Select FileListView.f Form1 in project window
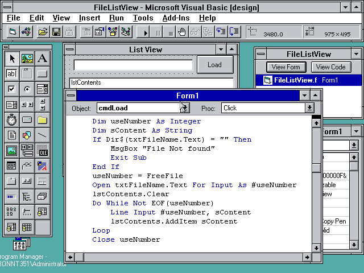Screen dimensions: 364x273 click(308, 80)
